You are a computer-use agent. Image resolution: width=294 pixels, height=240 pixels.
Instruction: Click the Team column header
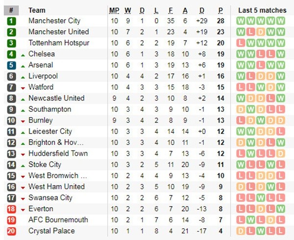[x=37, y=10]
